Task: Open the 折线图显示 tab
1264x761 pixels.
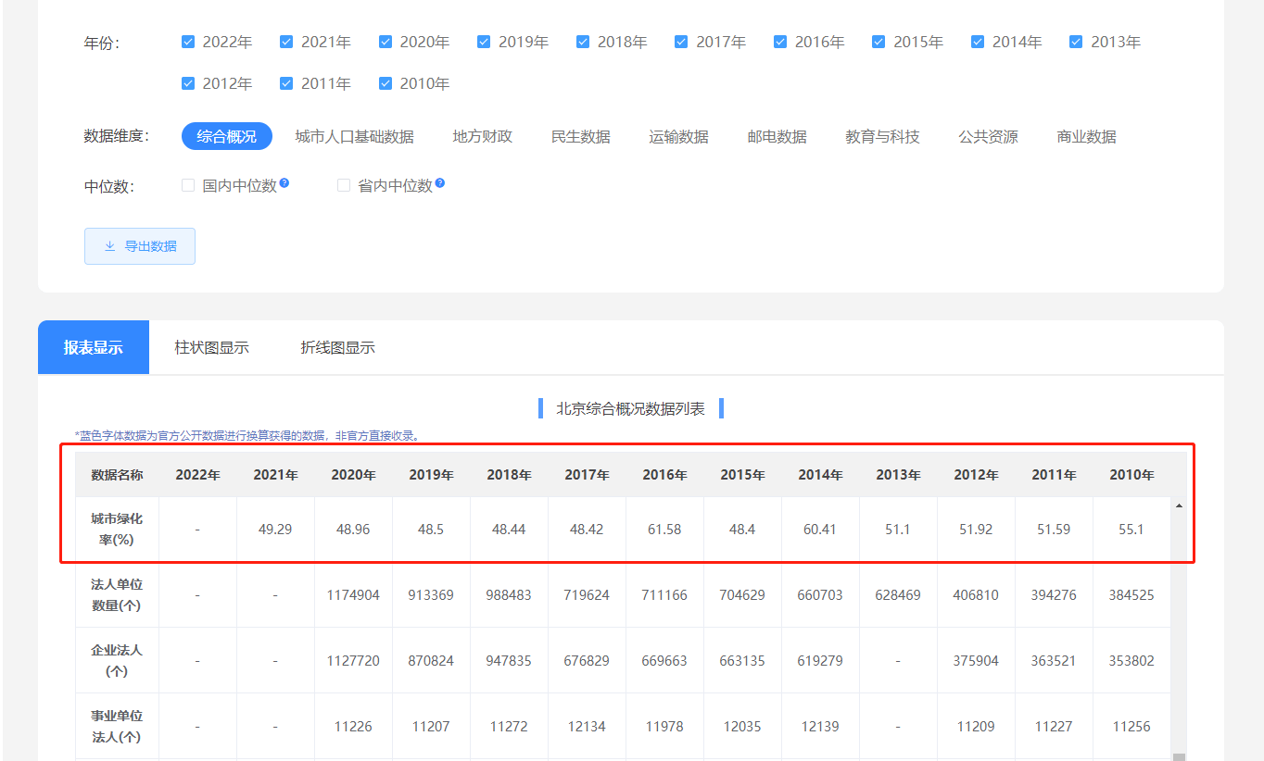Action: click(x=338, y=348)
